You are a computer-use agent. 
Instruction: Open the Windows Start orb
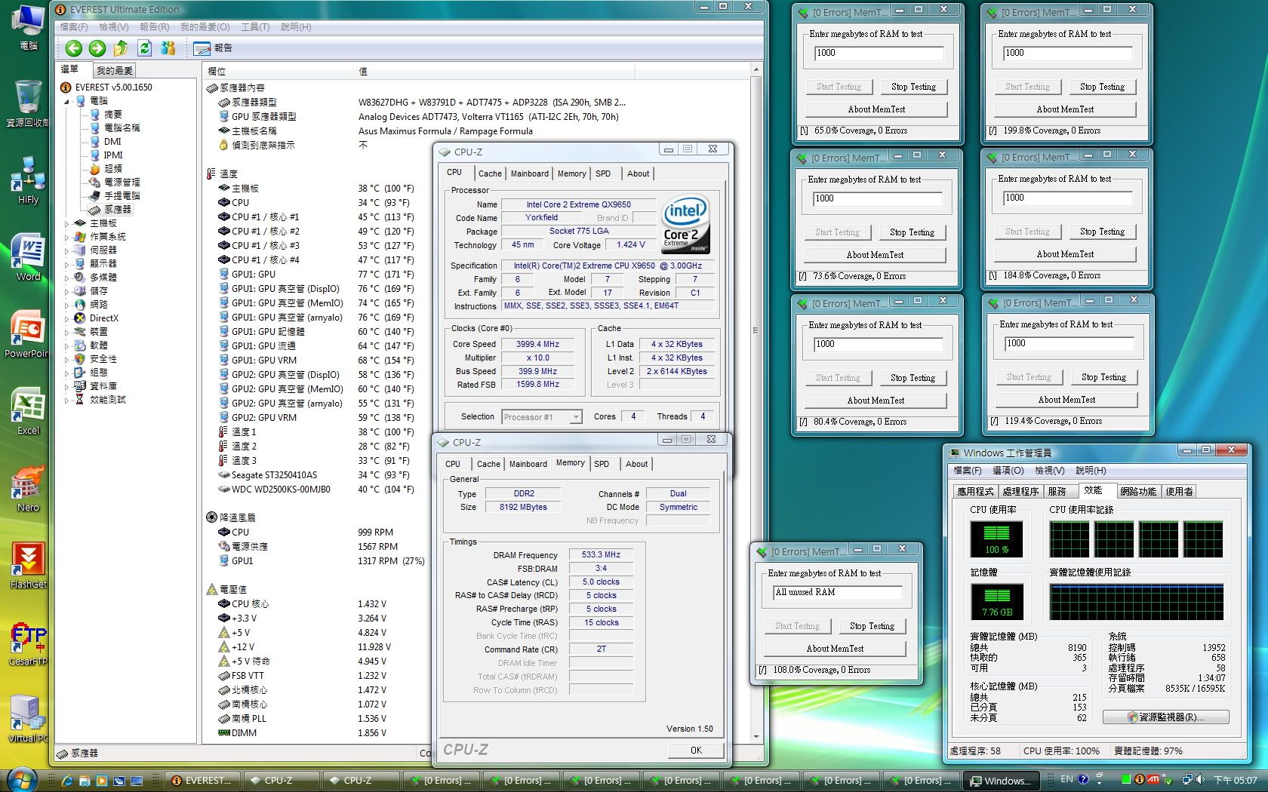pyautogui.click(x=22, y=779)
